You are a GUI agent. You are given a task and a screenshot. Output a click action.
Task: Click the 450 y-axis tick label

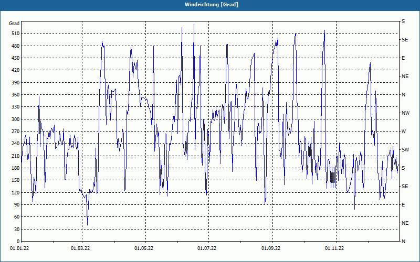coord(16,58)
